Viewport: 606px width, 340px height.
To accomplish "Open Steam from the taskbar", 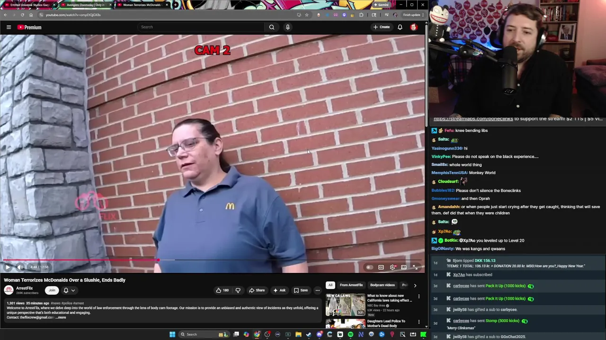I will (309, 334).
